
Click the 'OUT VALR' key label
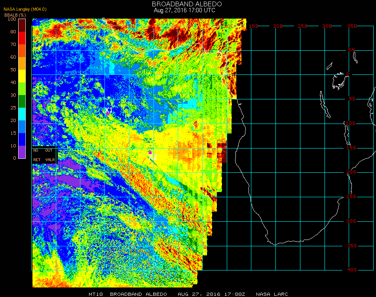pyautogui.click(x=50, y=155)
